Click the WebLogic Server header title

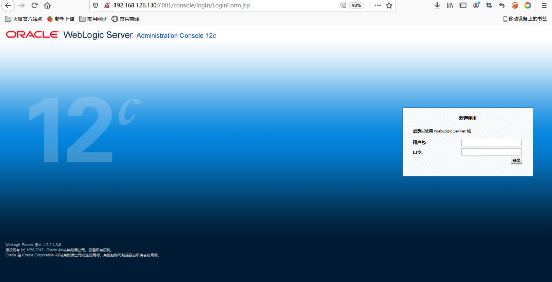(98, 35)
